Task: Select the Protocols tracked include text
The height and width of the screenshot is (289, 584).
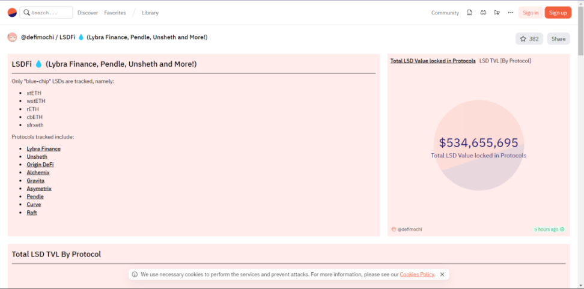Action: pyautogui.click(x=43, y=136)
